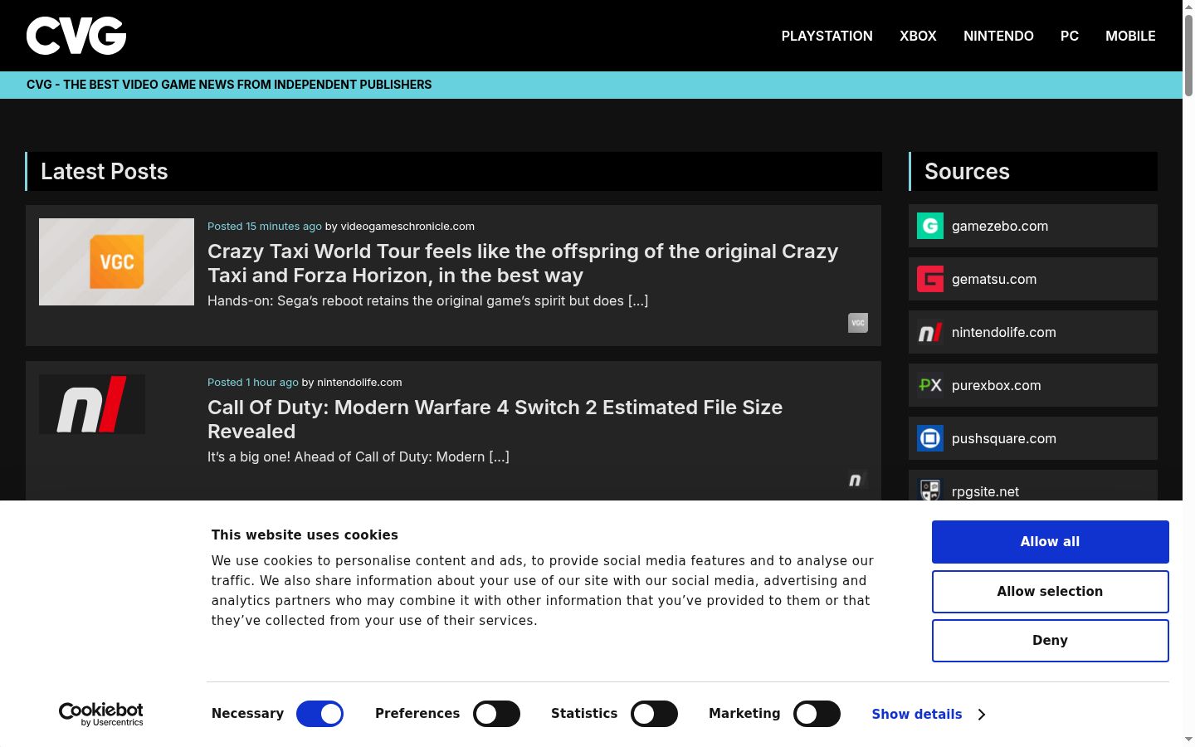1195x747 pixels.
Task: Open the purexbox.com source link
Action: [x=996, y=385]
